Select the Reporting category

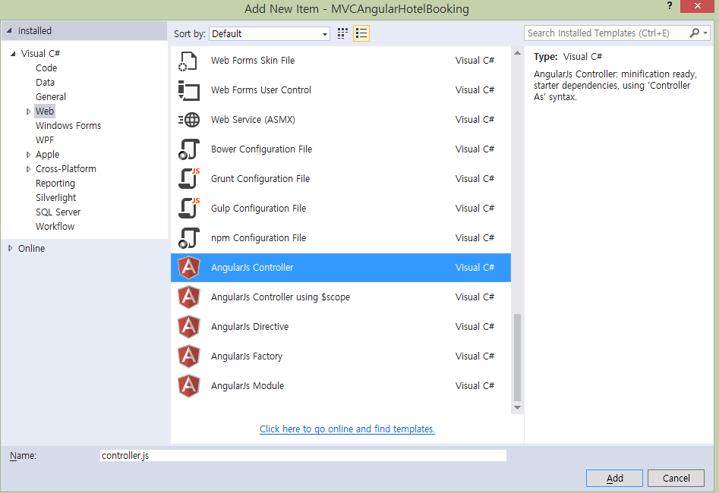click(x=55, y=184)
